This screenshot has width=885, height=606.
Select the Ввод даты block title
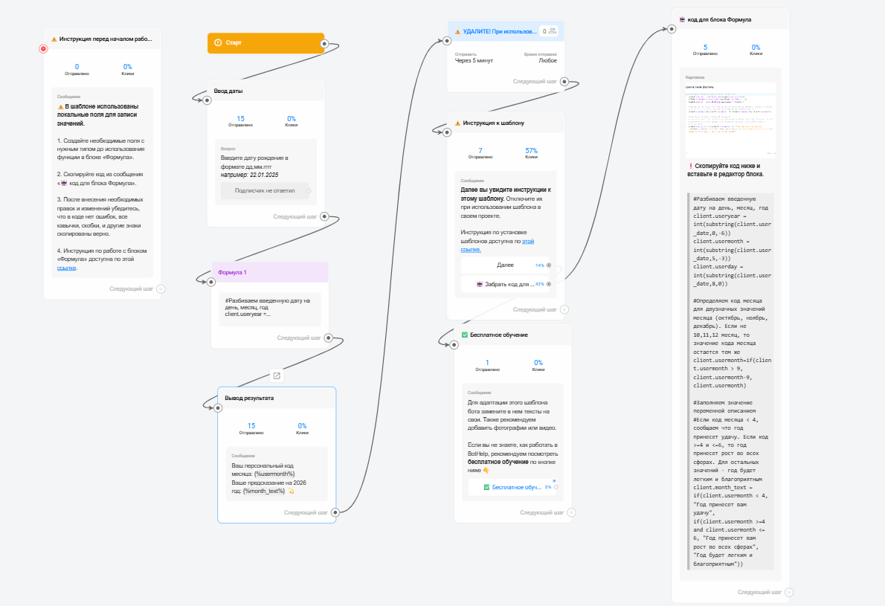pos(229,91)
